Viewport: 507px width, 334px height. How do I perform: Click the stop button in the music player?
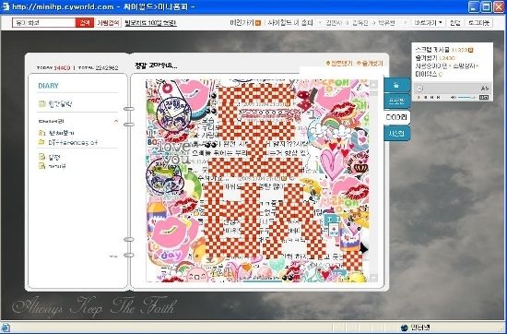click(x=426, y=98)
